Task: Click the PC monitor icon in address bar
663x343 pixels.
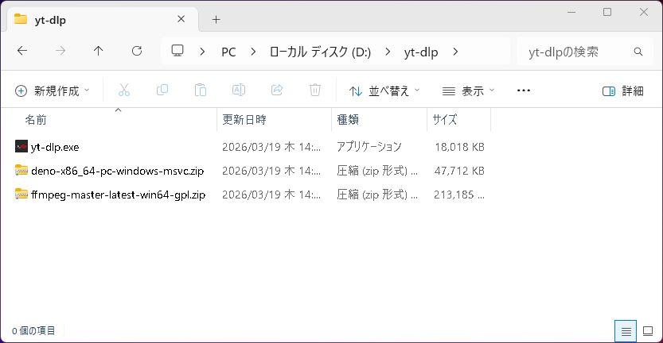Action: click(177, 51)
